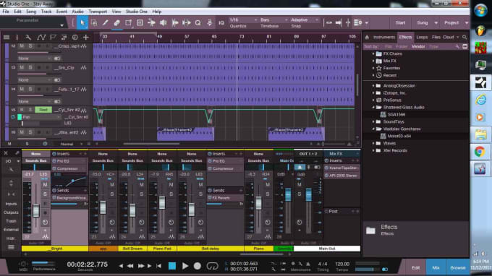Expand the PreSonus vendor folder

tap(373, 100)
